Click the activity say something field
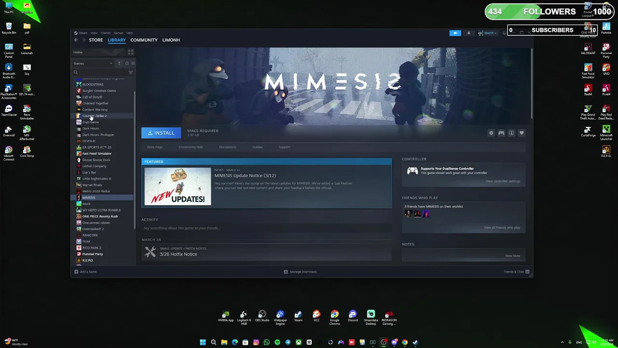The height and width of the screenshot is (348, 618). pyautogui.click(x=267, y=228)
